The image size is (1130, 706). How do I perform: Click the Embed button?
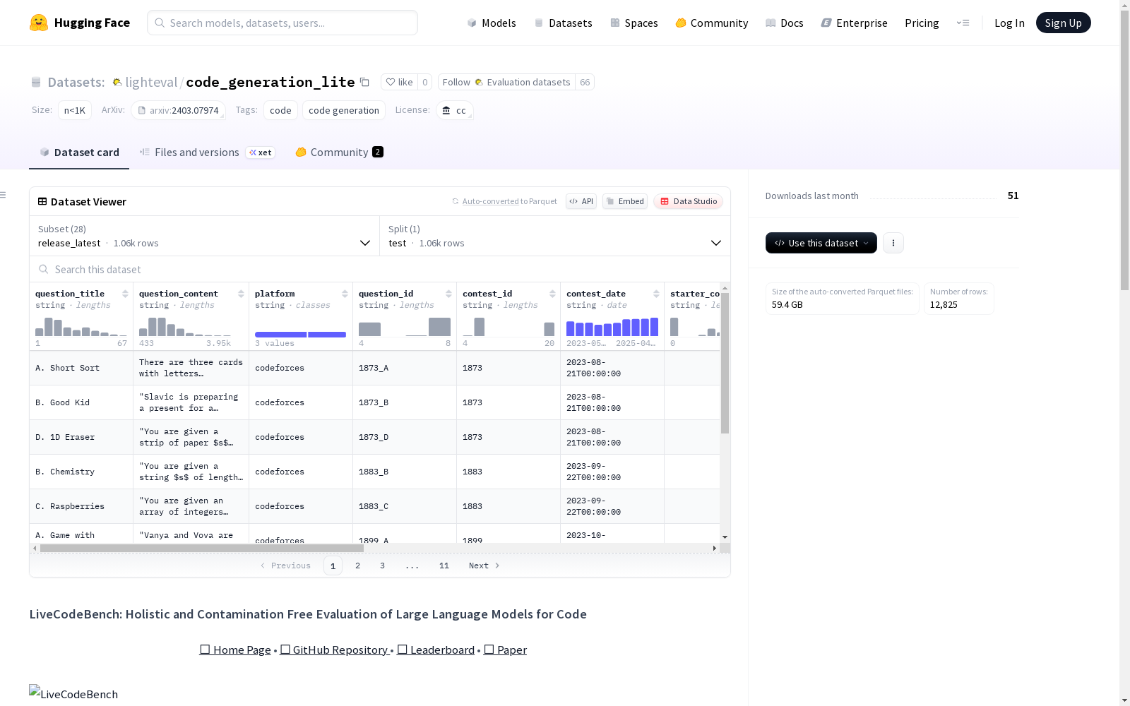(x=625, y=201)
